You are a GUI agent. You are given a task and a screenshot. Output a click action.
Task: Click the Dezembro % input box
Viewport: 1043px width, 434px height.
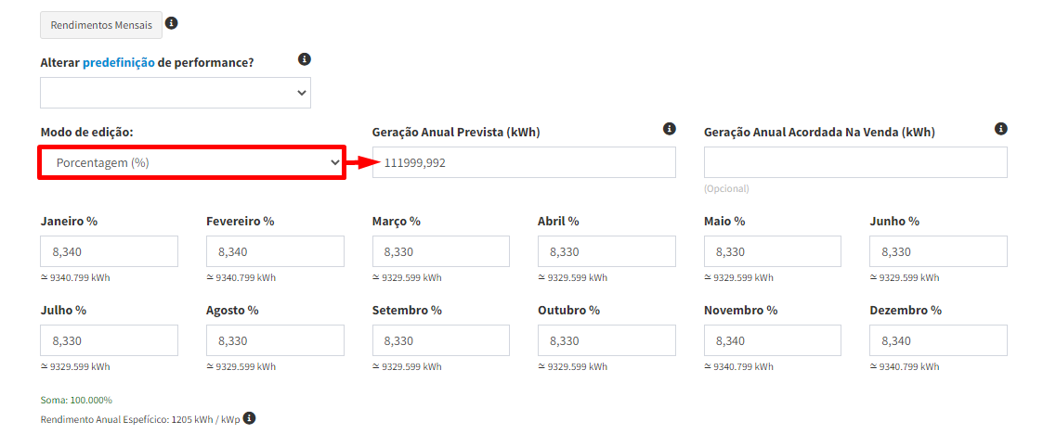tap(938, 340)
